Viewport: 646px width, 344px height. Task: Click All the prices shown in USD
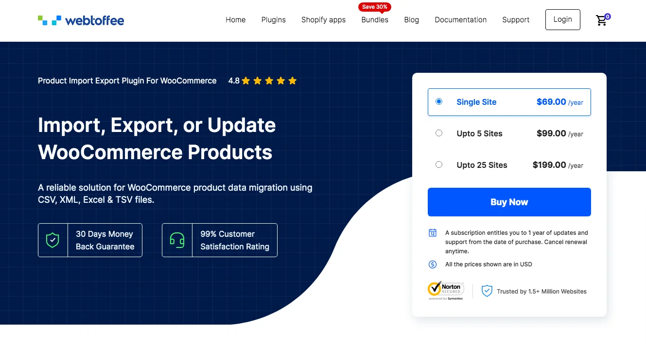tap(489, 264)
